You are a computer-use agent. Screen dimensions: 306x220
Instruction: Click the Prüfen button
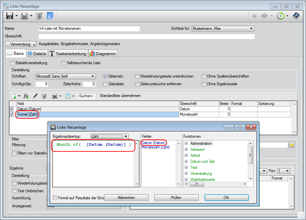pyautogui.click(x=176, y=198)
